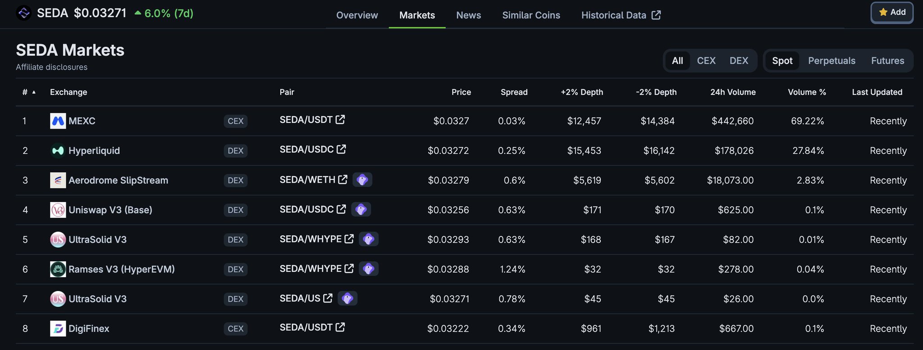
Task: Filter markets to CEX only
Action: click(706, 61)
